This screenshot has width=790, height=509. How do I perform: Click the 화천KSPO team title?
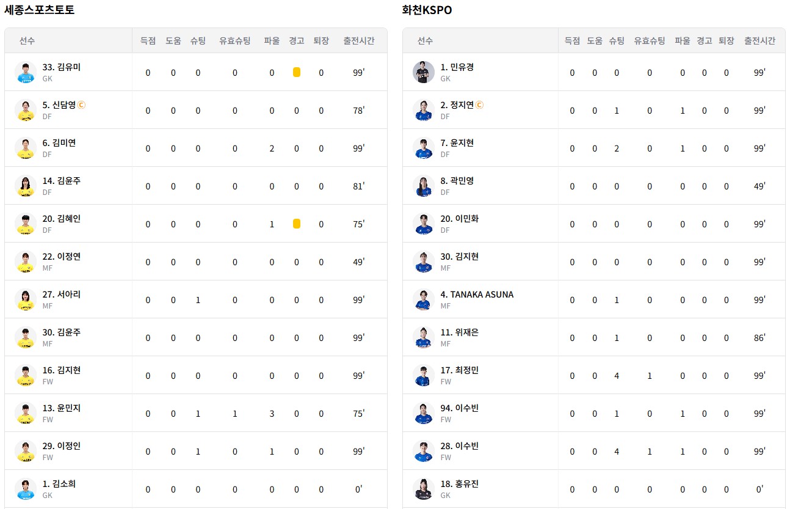427,10
